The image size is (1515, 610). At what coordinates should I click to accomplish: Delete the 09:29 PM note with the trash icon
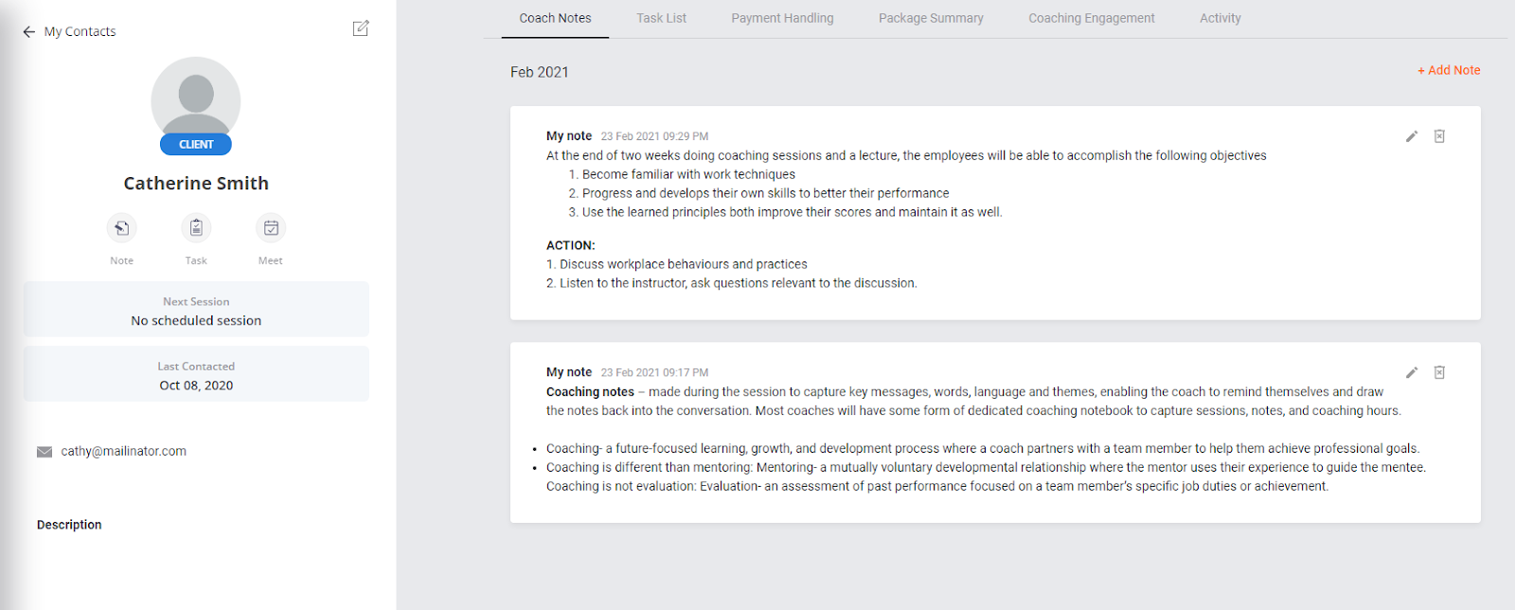click(1439, 136)
